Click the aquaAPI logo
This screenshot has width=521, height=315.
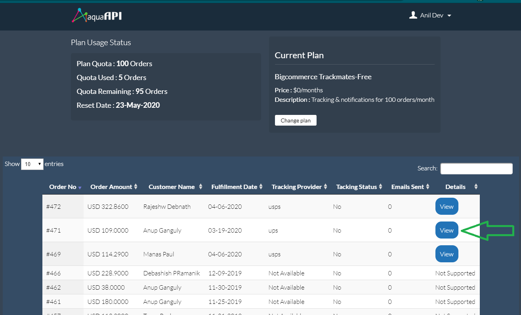pyautogui.click(x=96, y=15)
